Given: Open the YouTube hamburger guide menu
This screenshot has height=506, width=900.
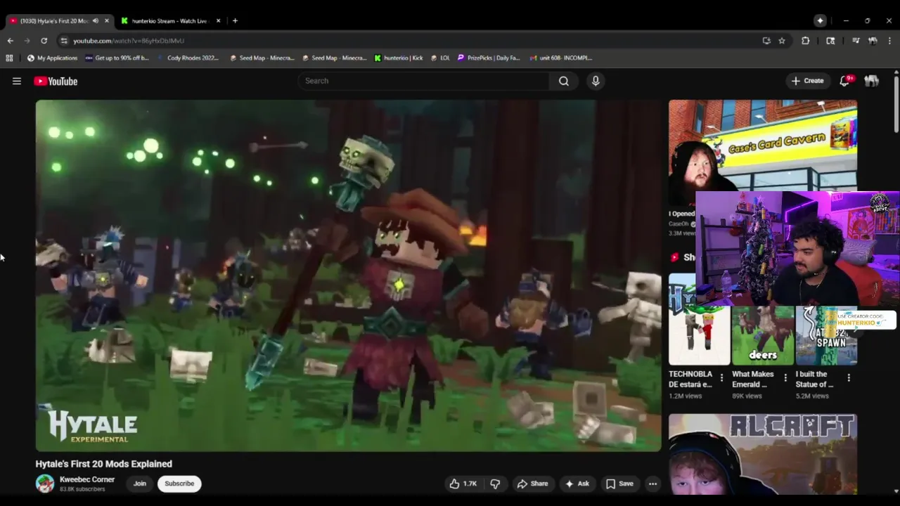Looking at the screenshot, I should 17,81.
